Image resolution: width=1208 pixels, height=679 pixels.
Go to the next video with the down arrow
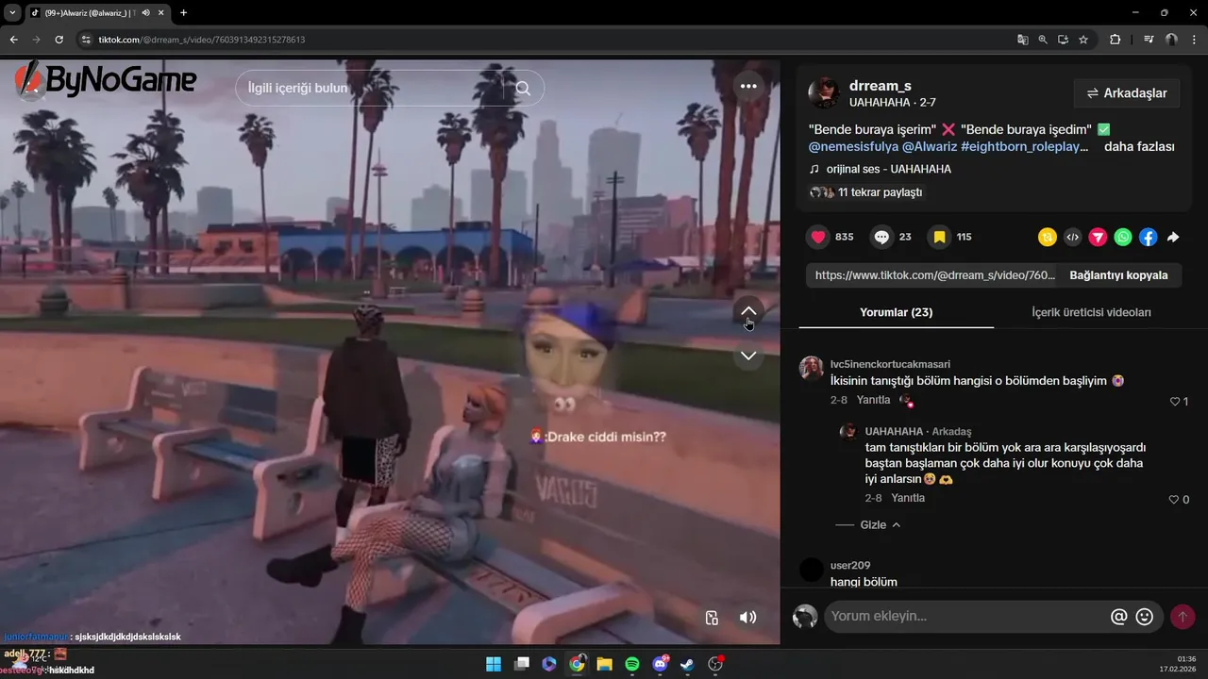tap(748, 356)
